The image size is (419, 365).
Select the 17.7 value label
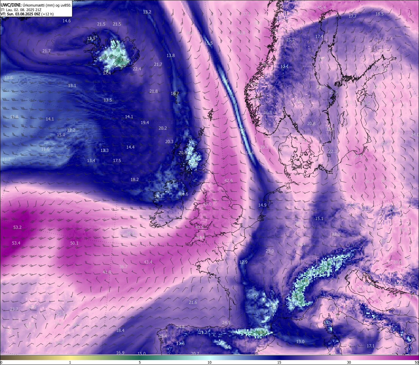point(353,16)
